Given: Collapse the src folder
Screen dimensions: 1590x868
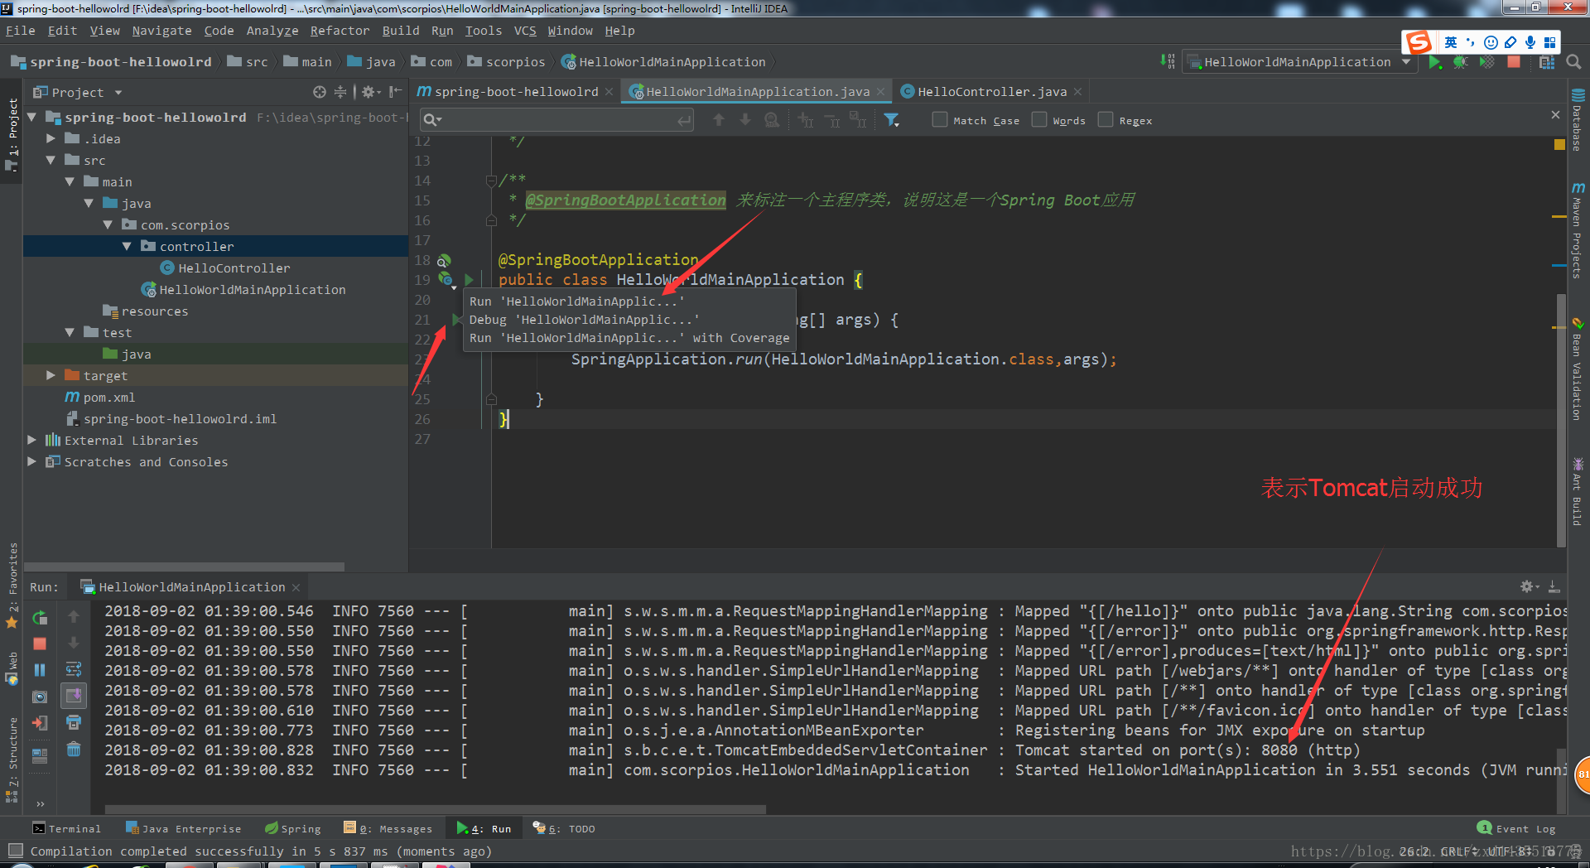Looking at the screenshot, I should click(51, 161).
